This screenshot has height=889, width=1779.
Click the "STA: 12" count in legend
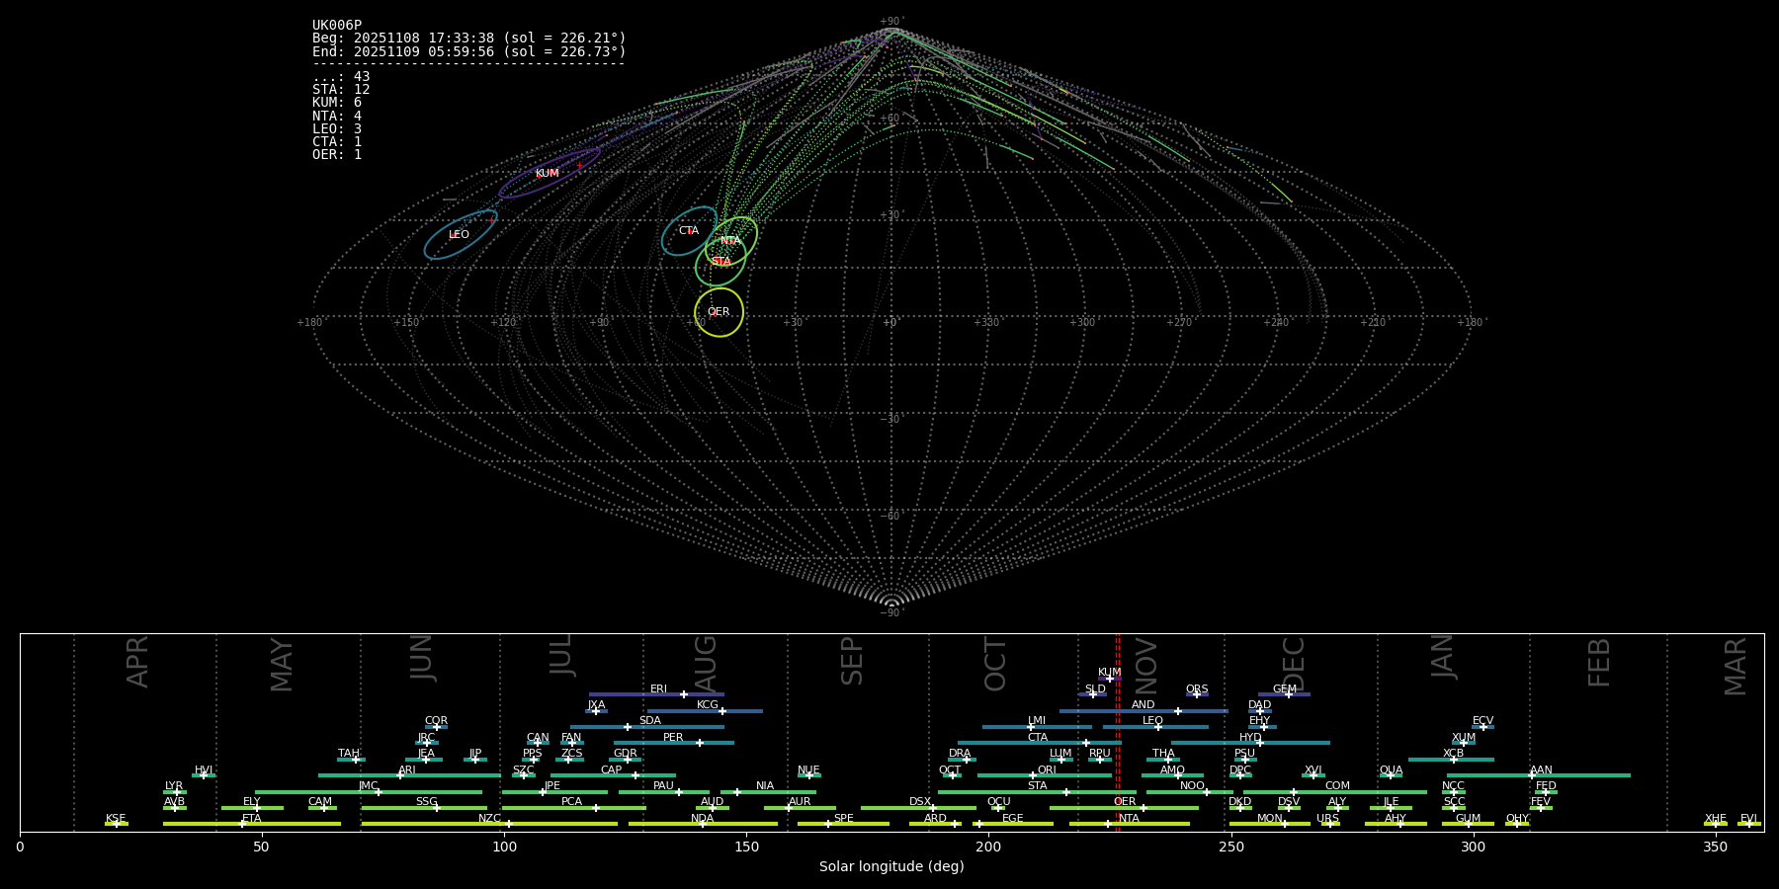[x=341, y=90]
